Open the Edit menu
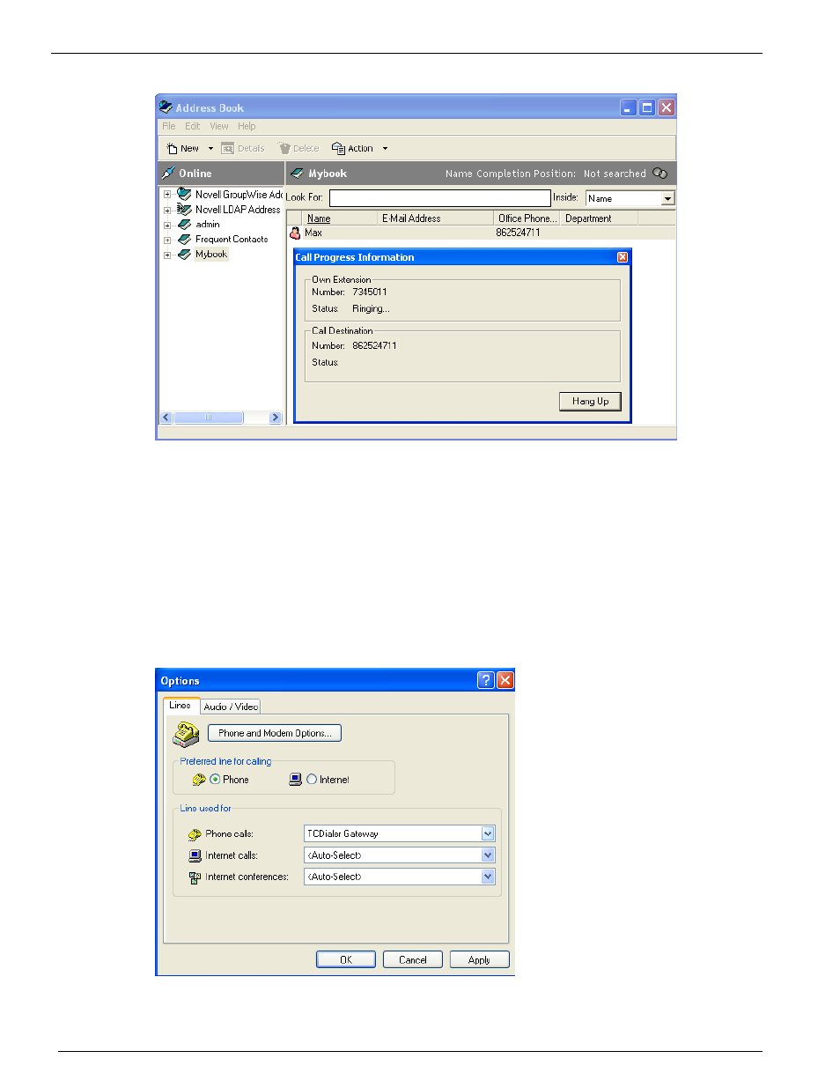This screenshot has height=1088, width=840. click(193, 126)
